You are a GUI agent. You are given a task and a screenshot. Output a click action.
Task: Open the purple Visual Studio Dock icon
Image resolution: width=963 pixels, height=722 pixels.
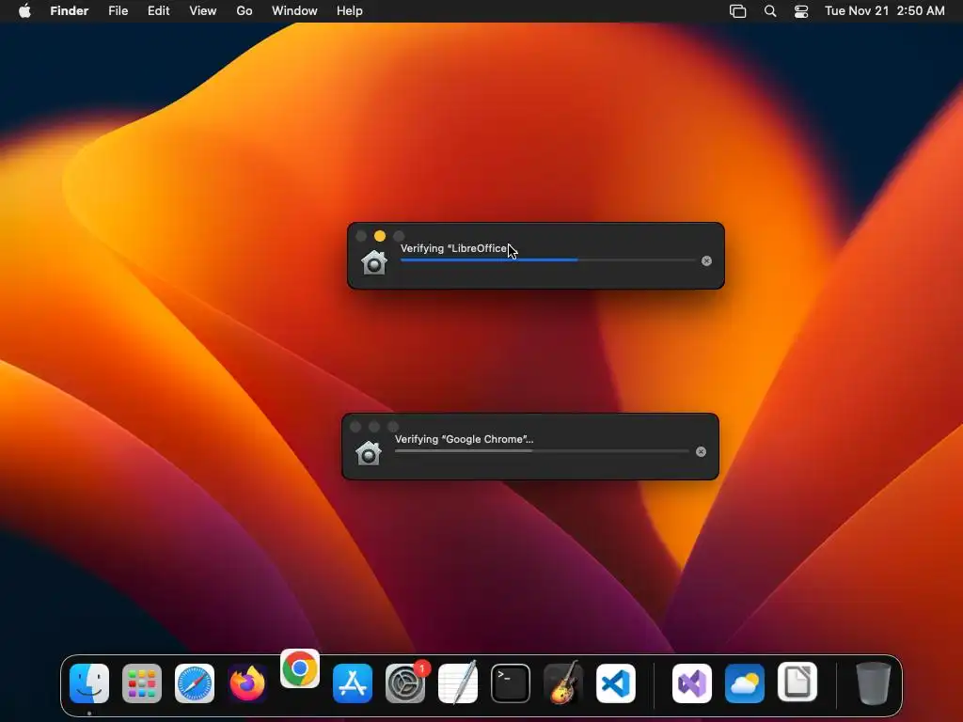click(692, 683)
